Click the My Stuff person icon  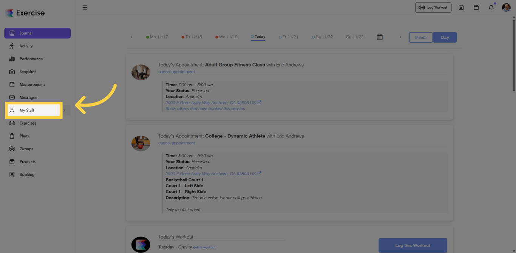click(12, 110)
